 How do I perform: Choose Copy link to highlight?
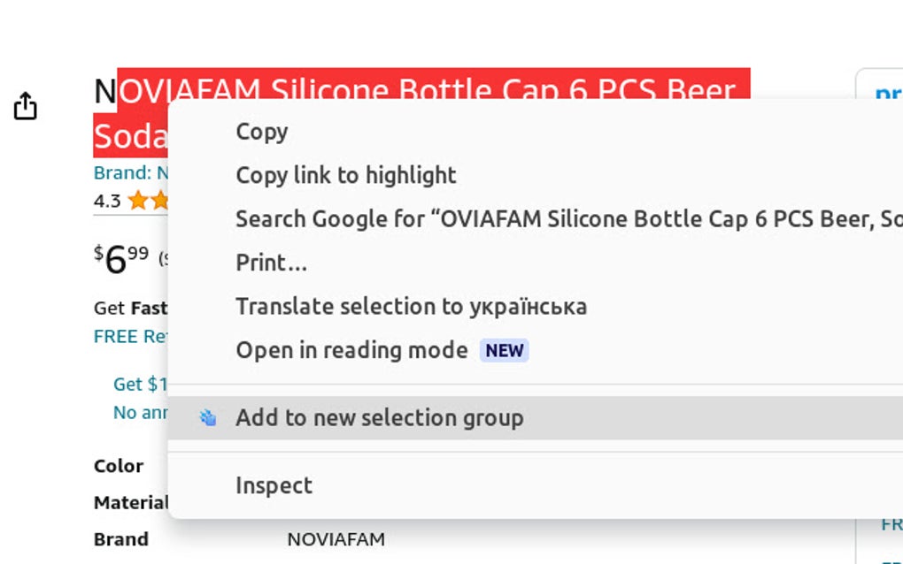[345, 174]
